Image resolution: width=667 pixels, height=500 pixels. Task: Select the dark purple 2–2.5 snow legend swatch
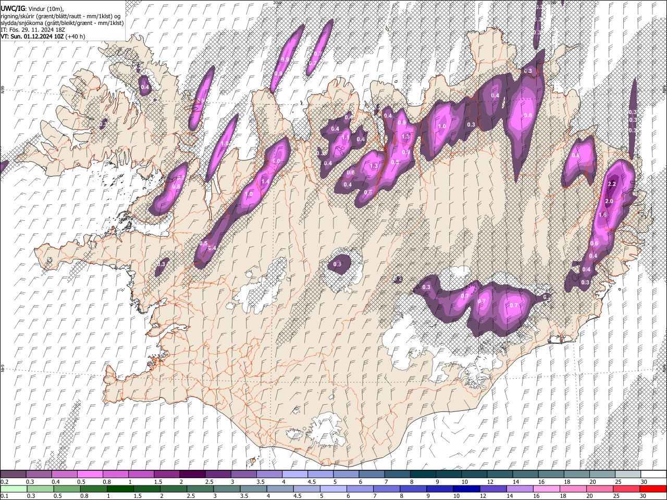[x=192, y=474]
